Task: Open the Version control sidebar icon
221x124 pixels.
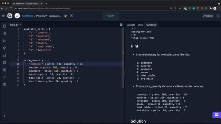Action: tap(4, 33)
